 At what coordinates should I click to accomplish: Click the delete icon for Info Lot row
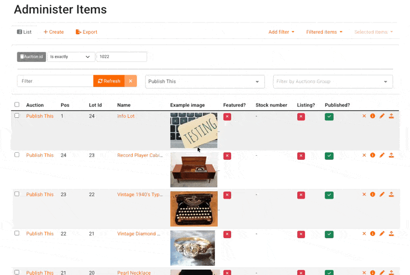[x=364, y=116]
